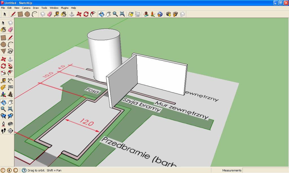Click Make Component in the top toolbar

[43, 14]
